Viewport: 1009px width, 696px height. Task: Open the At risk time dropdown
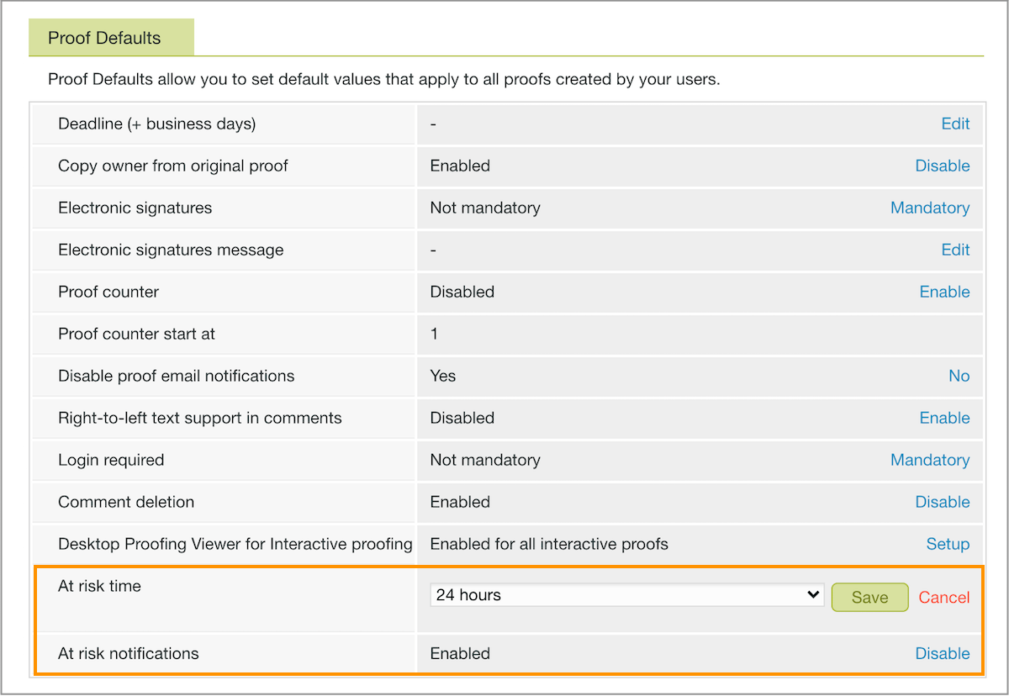click(625, 594)
